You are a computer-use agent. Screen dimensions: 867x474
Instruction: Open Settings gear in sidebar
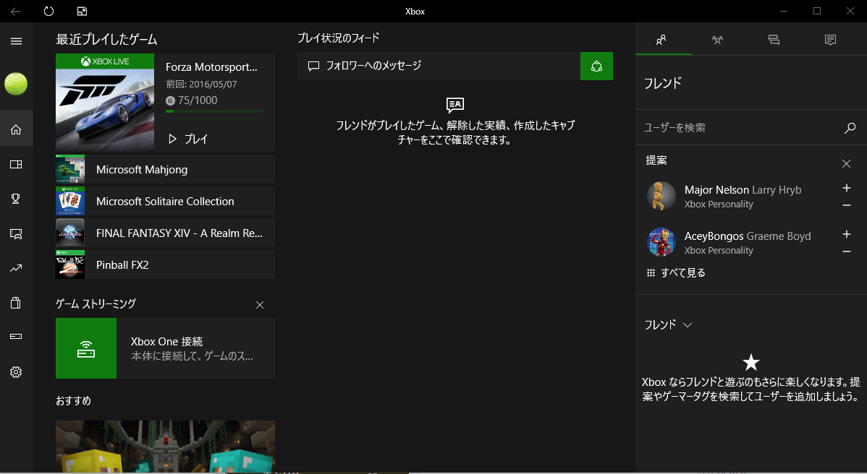tap(16, 372)
